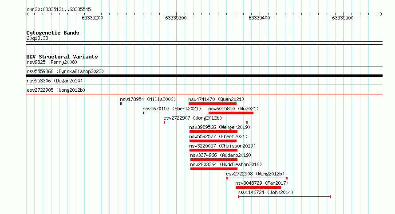Click the red bar under nsv5592577

tap(213, 141)
